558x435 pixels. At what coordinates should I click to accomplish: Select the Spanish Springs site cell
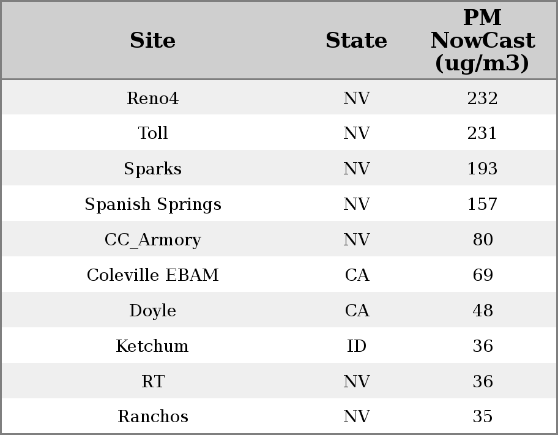152,204
